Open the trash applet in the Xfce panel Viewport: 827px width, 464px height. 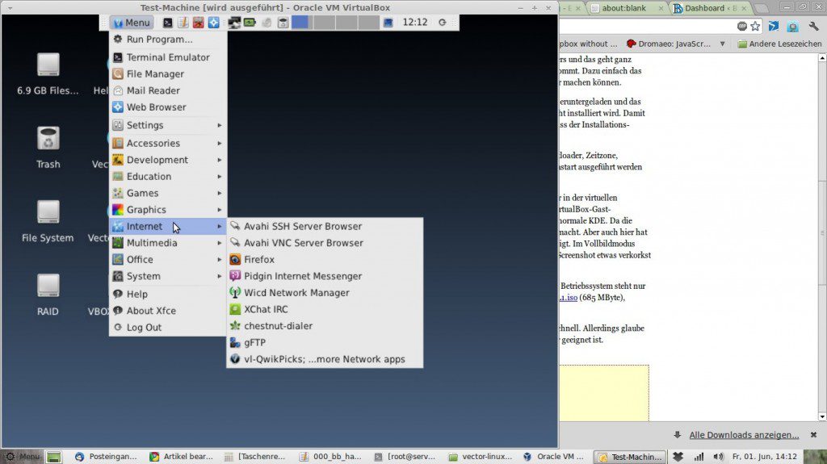point(283,23)
